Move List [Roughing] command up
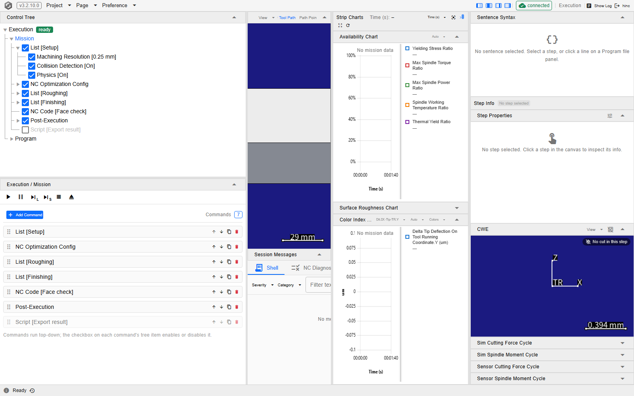Viewport: 634px width, 396px height. coord(214,262)
